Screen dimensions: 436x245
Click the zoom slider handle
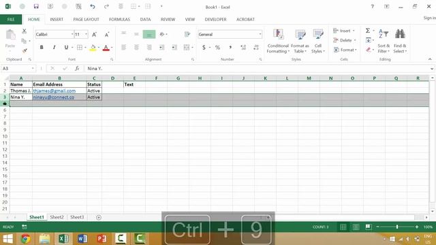[x=397, y=227]
